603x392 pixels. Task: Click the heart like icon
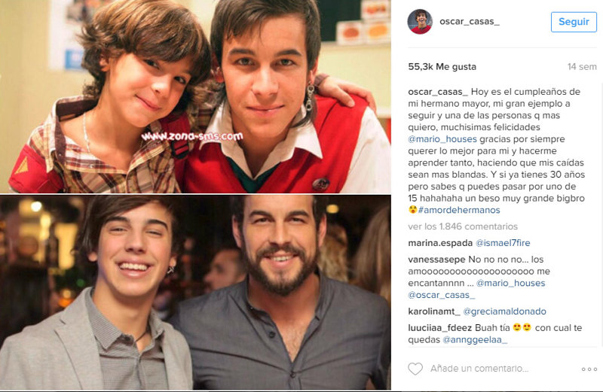(415, 369)
